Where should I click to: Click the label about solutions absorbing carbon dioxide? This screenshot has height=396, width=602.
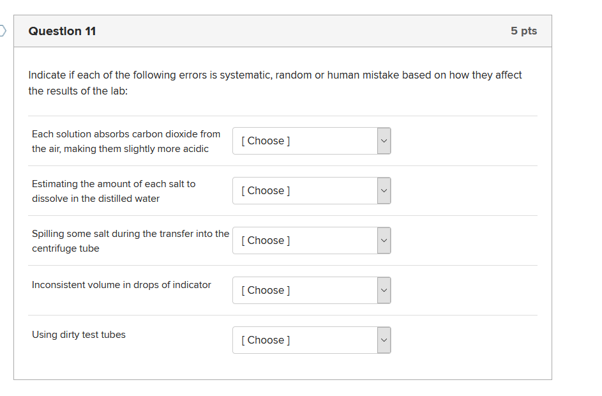pyautogui.click(x=126, y=141)
